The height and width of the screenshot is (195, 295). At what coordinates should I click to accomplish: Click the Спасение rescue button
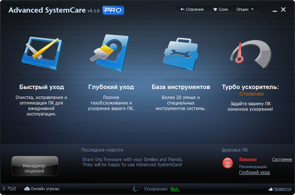tap(192, 9)
